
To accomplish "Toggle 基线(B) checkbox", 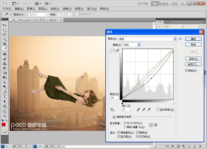I will 137,132.
